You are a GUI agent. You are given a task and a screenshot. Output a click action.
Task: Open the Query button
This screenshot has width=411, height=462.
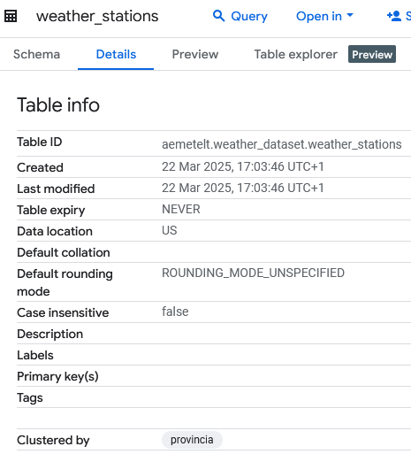coord(240,16)
